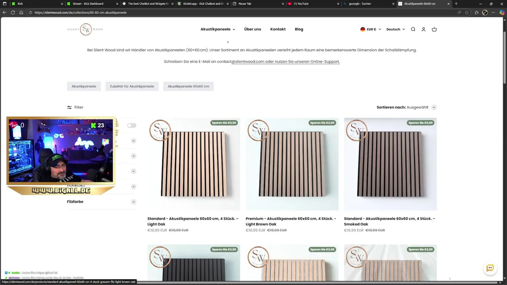Click the Light Brown Oak panel thumbnail
Image resolution: width=507 pixels, height=285 pixels.
pyautogui.click(x=292, y=164)
